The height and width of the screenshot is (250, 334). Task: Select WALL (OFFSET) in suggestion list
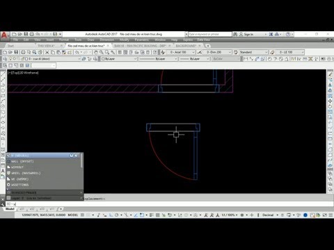pos(44,161)
